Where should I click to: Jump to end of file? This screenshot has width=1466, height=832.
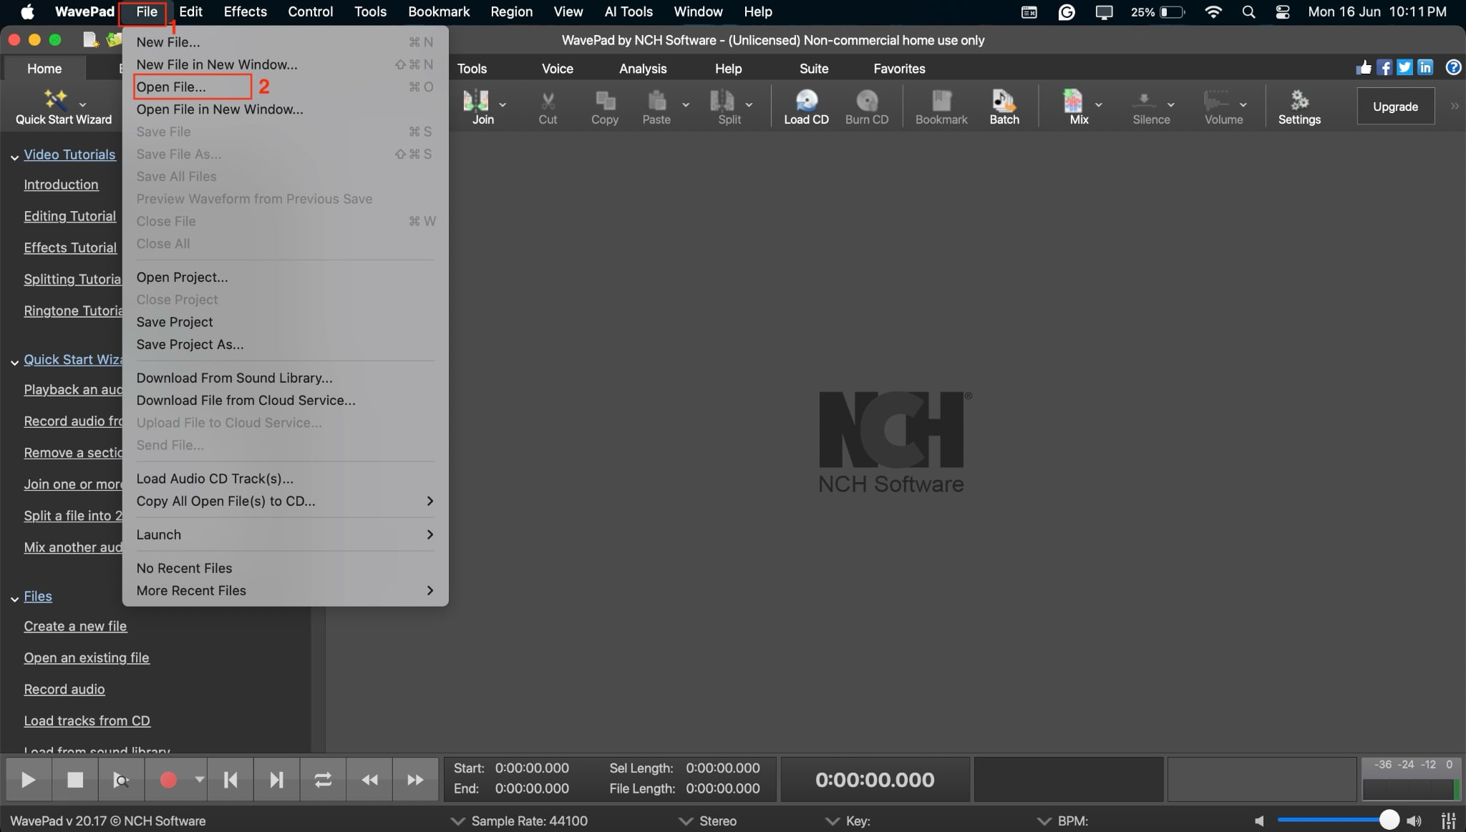(276, 779)
